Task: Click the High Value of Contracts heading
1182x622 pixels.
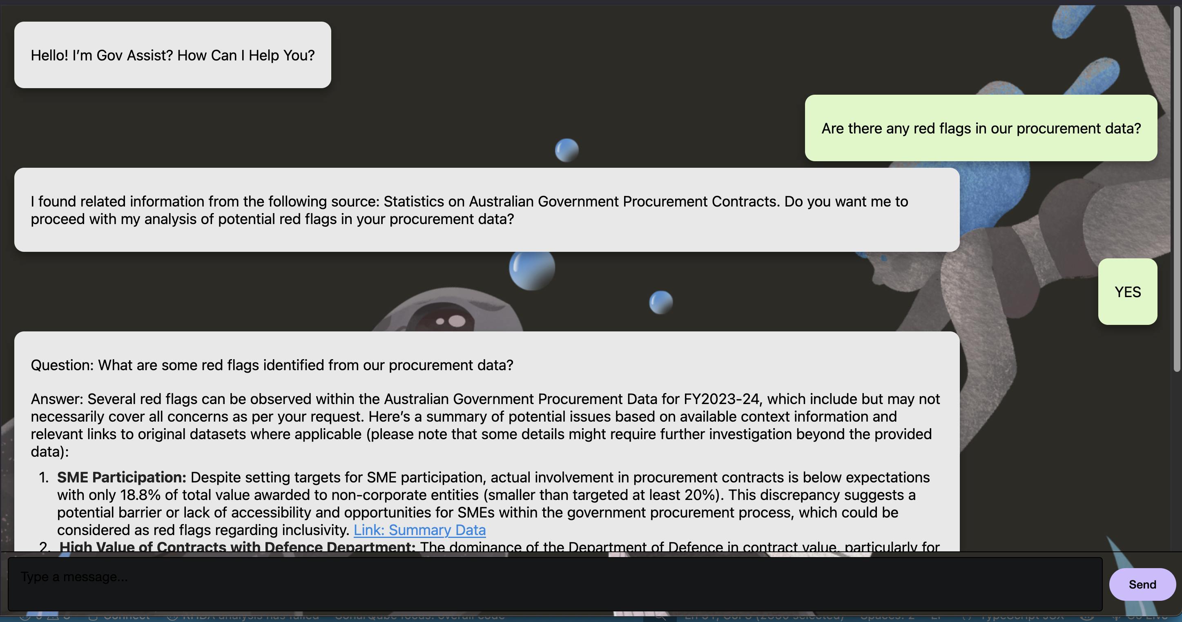Action: coord(237,547)
